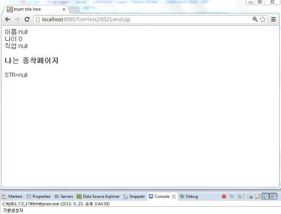Close the browser window
This screenshot has height=214, width=281.
point(272,2)
